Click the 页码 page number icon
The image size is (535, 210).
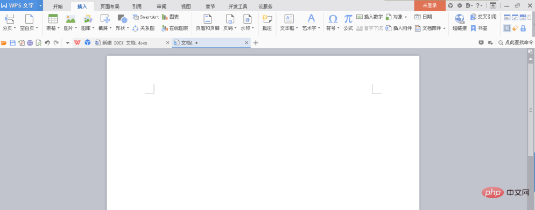click(x=230, y=19)
